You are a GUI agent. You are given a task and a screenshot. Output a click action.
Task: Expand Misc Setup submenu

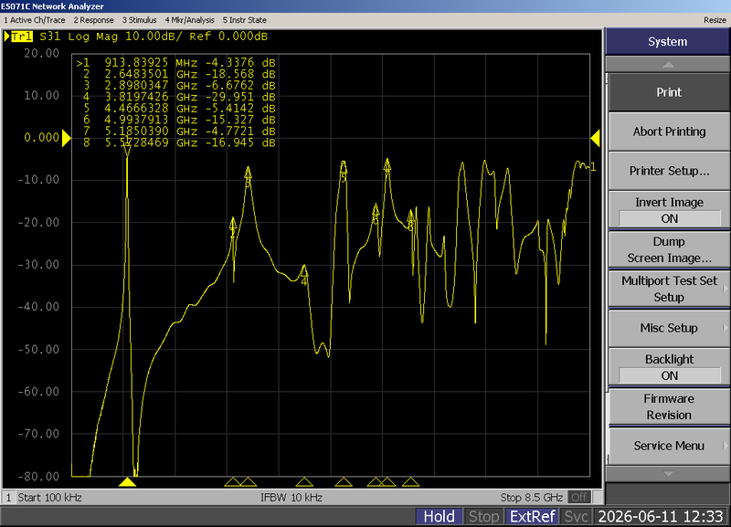pos(669,328)
